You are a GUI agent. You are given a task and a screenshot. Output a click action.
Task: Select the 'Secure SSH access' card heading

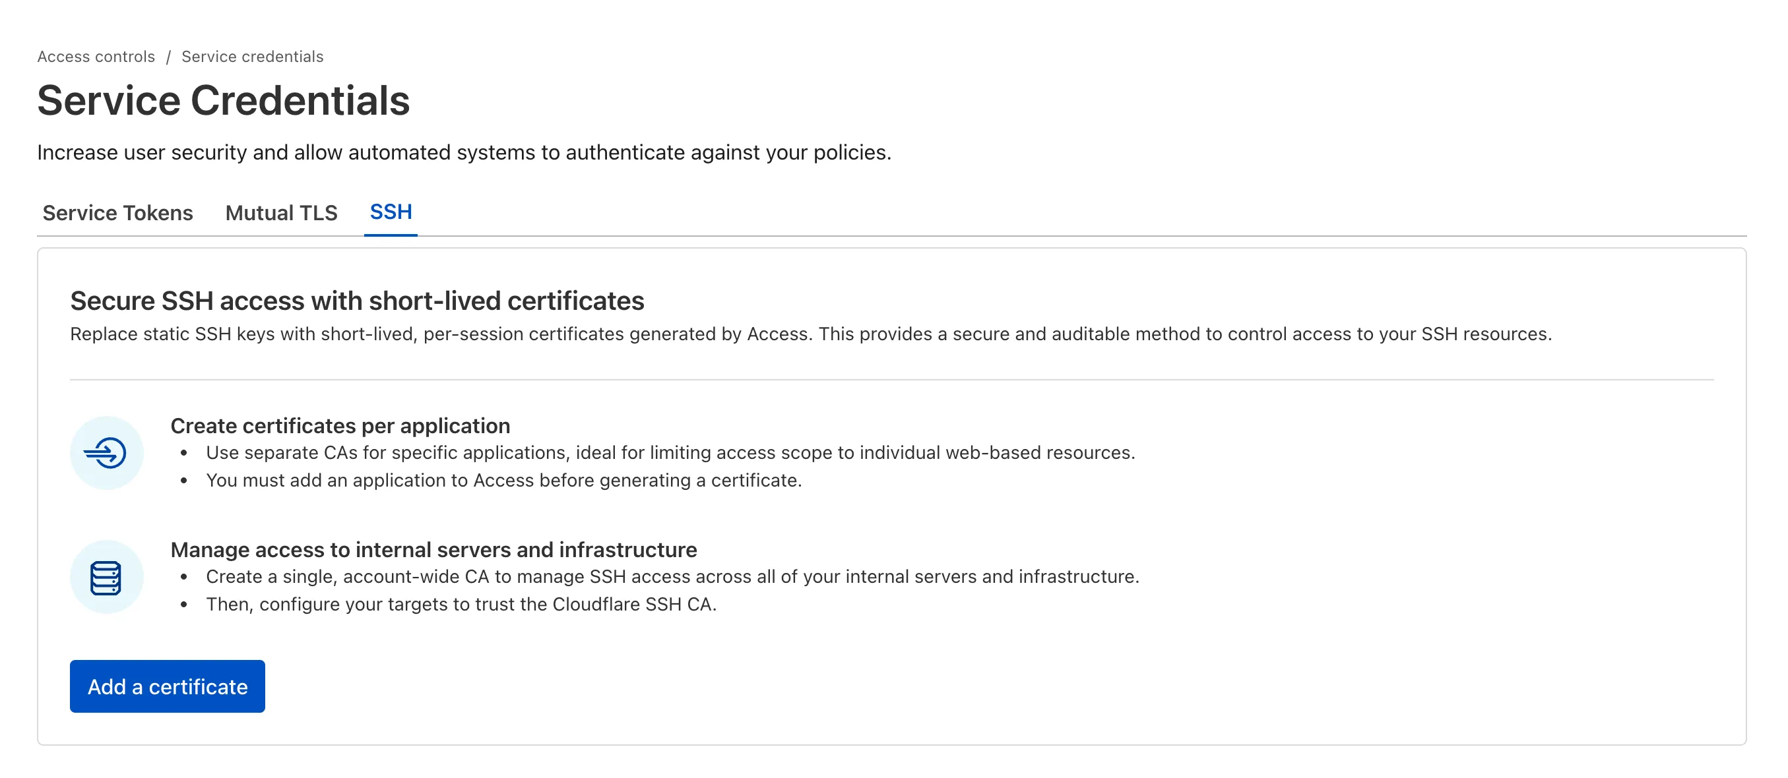click(x=357, y=301)
